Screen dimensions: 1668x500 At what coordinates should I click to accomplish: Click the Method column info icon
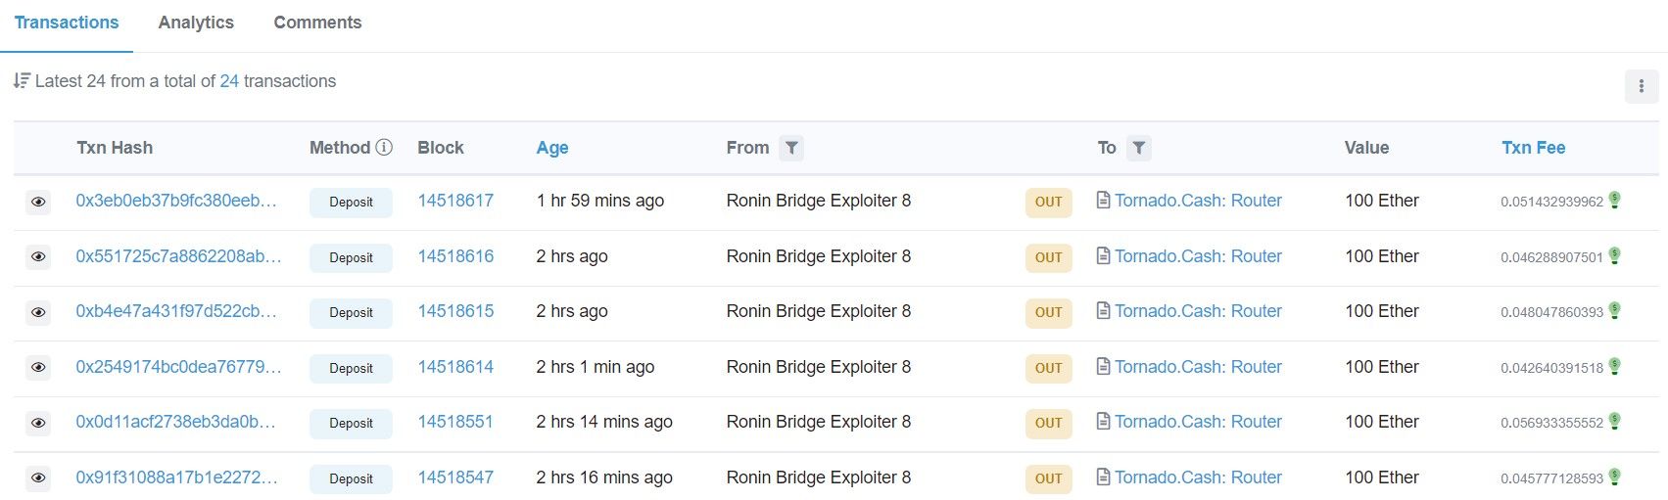[384, 147]
